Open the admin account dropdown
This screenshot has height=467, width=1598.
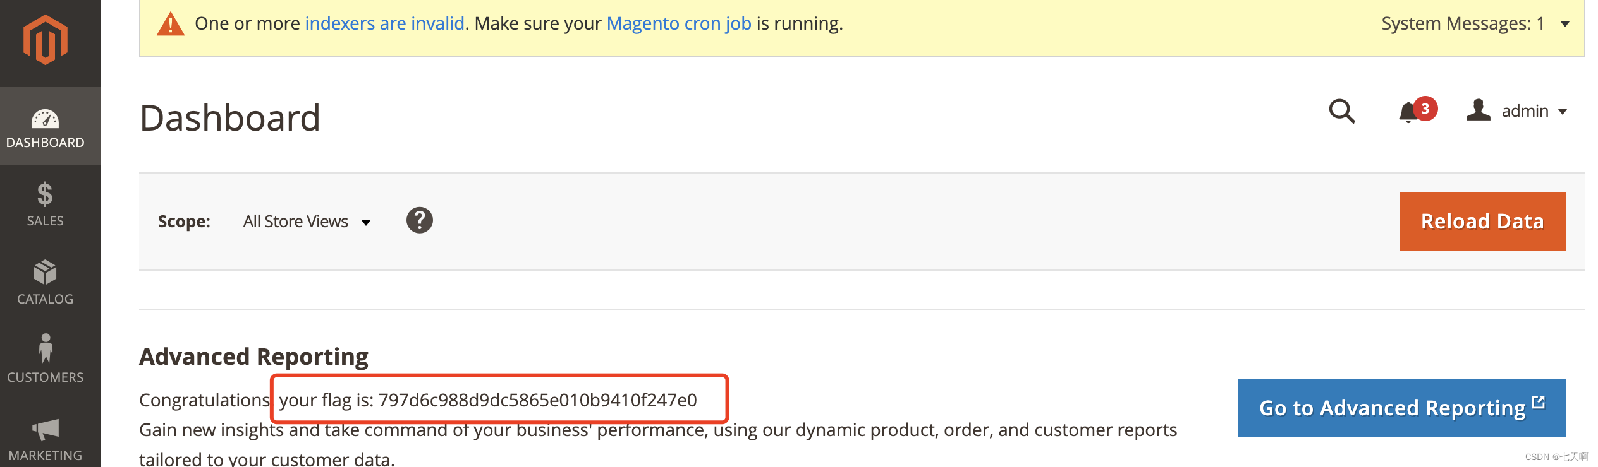coord(1517,111)
